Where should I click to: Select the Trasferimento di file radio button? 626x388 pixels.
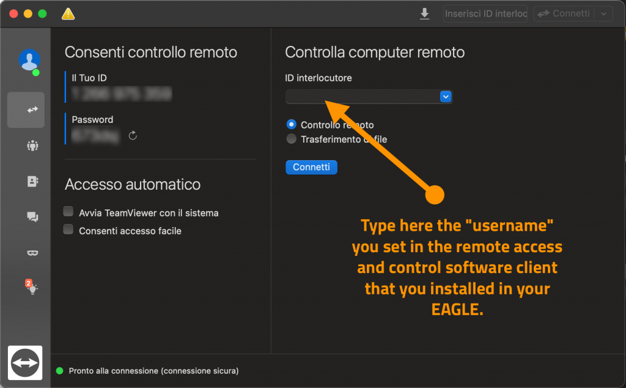[292, 139]
